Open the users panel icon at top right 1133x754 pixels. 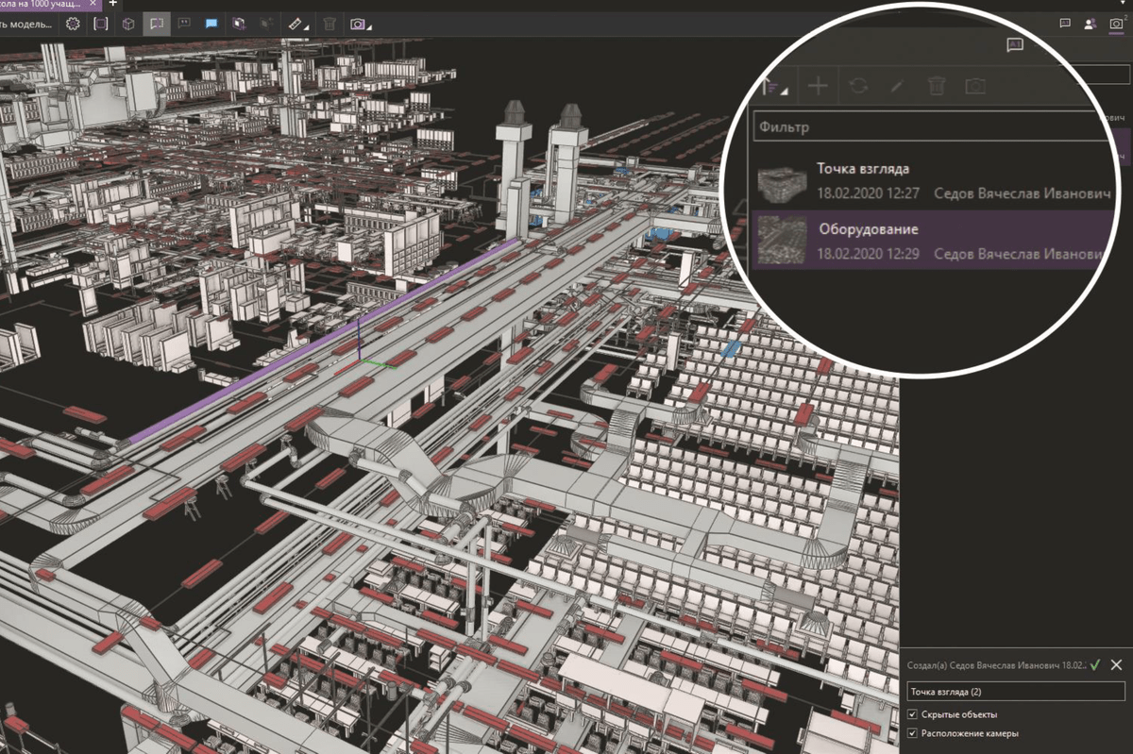coord(1090,24)
